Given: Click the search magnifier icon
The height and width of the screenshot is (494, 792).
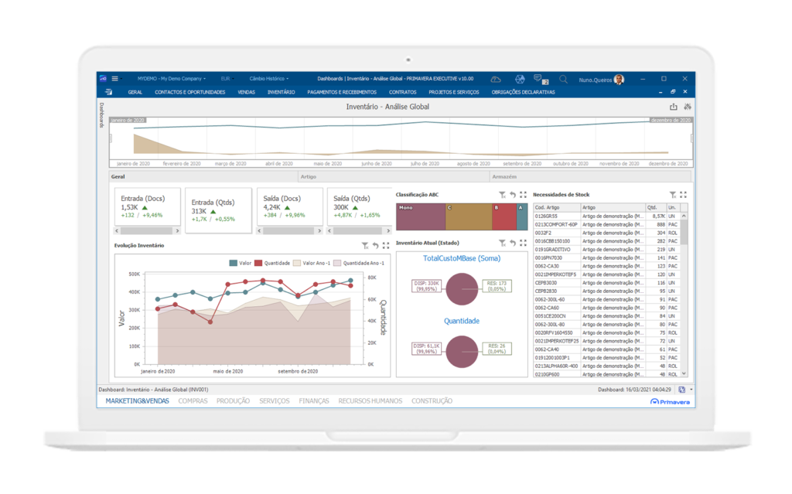Looking at the screenshot, I should coord(563,80).
